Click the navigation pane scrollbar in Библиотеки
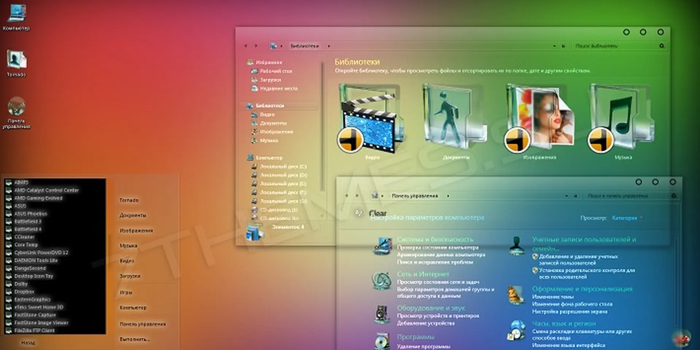Screen dimensions: 700x350 coord(322,126)
